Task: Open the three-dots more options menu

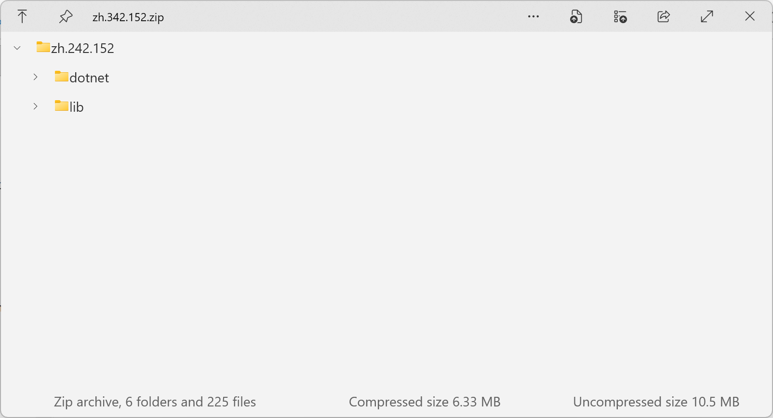Action: (x=533, y=16)
